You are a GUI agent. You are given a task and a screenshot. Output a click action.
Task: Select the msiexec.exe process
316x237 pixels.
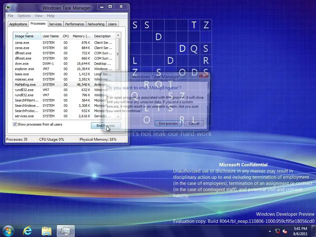[64, 79]
